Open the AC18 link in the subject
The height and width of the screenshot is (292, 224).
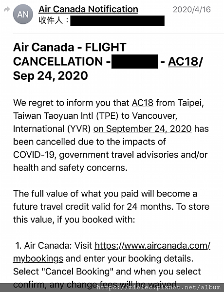coord(183,61)
